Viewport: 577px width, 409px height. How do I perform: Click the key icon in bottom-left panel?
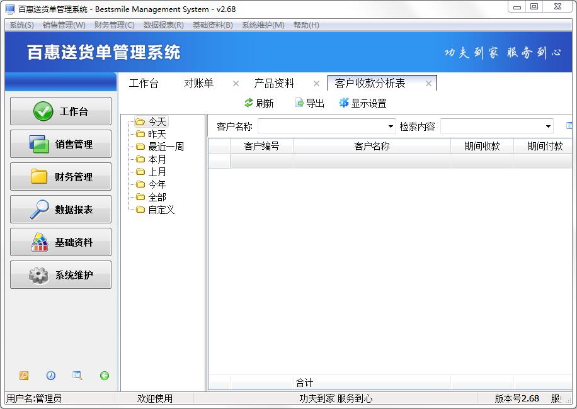[24, 376]
